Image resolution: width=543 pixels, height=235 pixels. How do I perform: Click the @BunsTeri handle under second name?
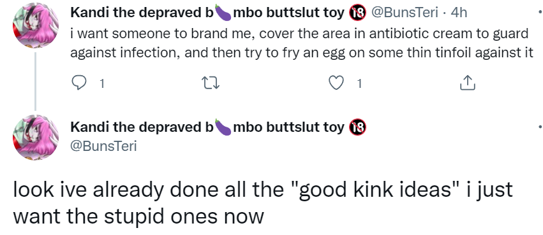[x=103, y=146]
